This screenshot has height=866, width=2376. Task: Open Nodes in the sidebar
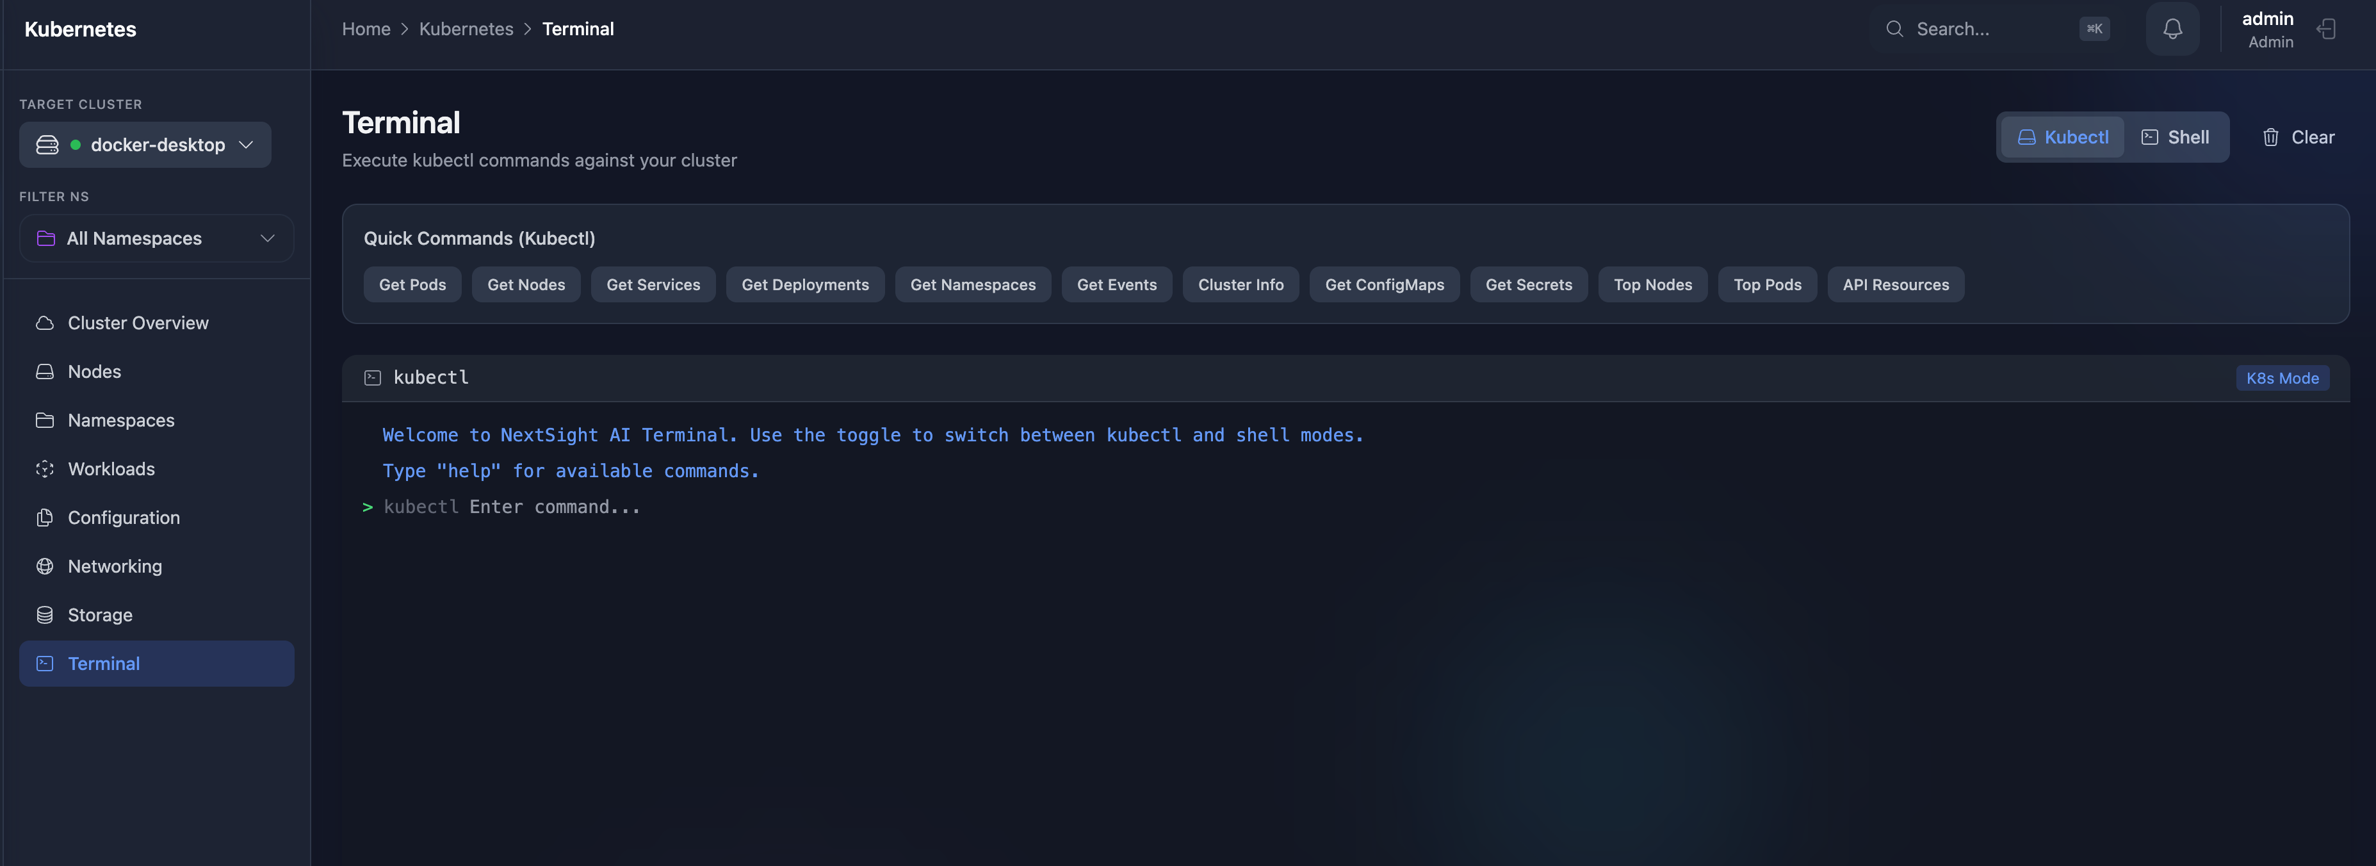pos(94,372)
